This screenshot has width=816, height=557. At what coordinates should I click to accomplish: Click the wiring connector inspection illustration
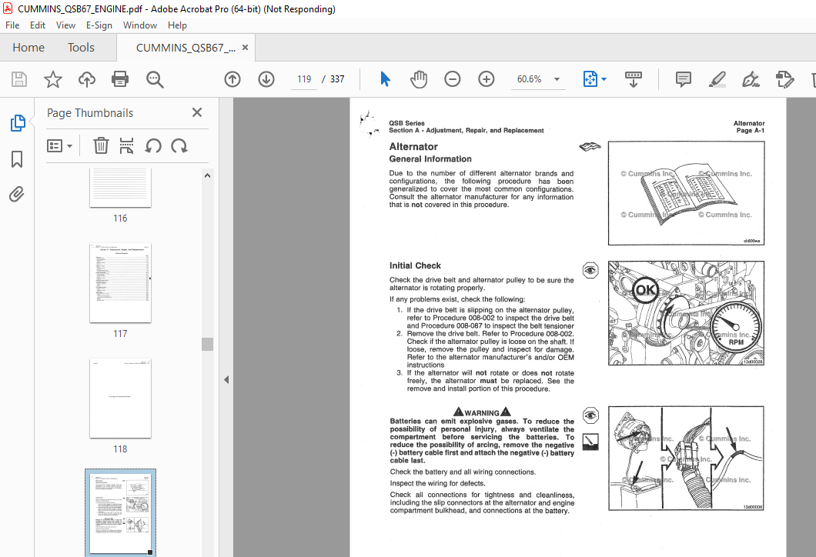point(686,459)
